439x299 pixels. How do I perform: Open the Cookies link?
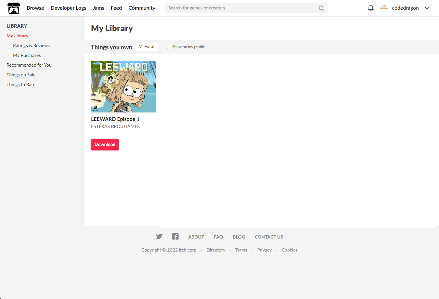coord(290,250)
